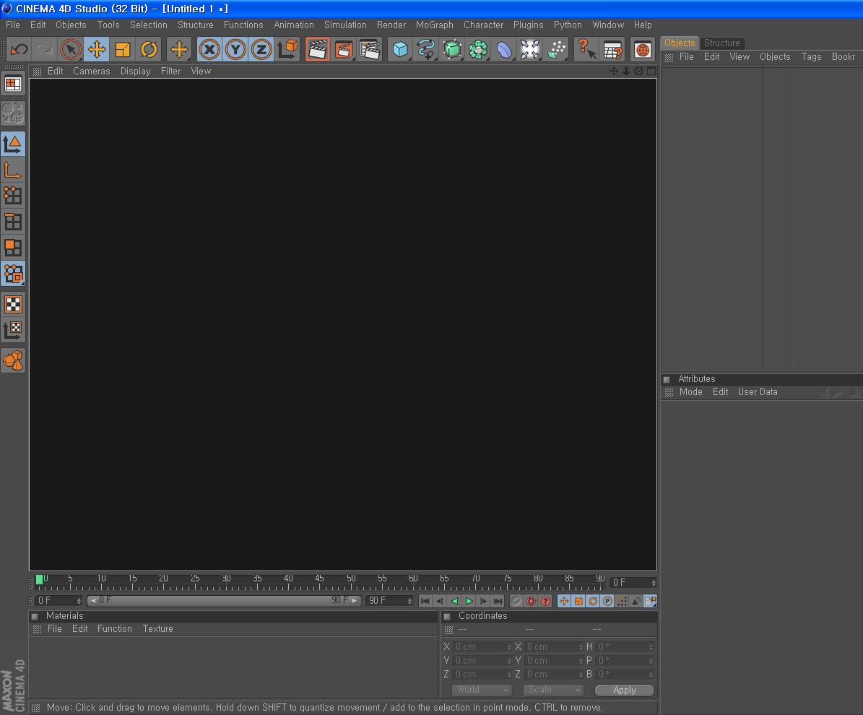Open the Attributes Mode menu

tap(690, 392)
